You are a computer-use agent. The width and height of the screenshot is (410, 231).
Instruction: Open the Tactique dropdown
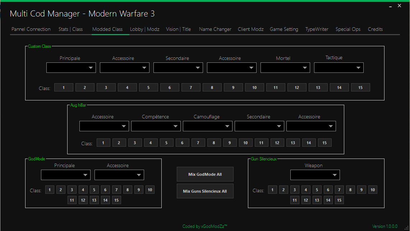[x=338, y=67]
